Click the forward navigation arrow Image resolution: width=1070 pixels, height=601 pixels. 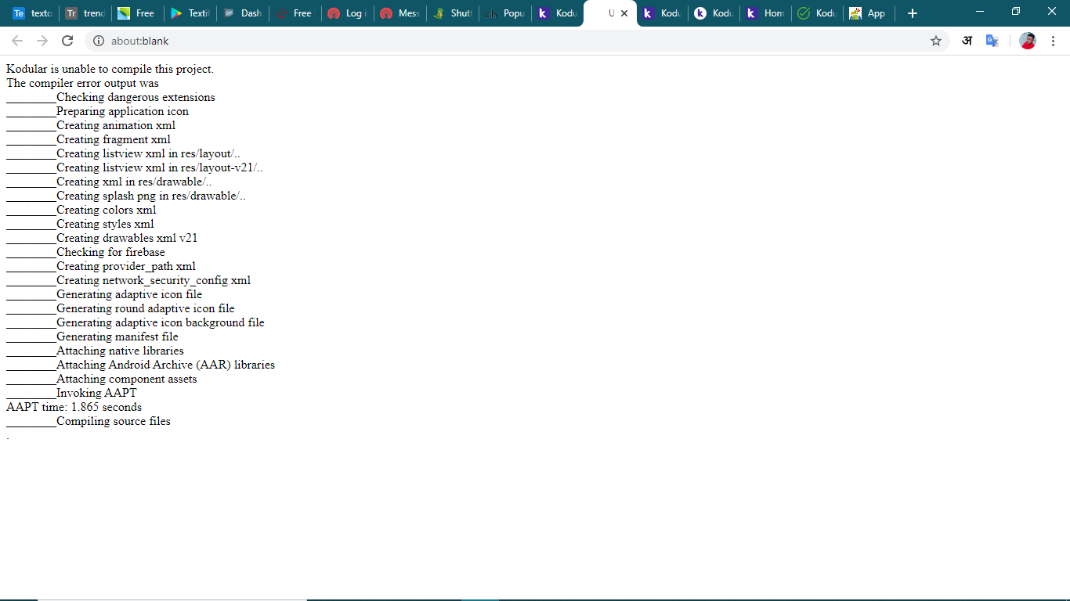(41, 41)
